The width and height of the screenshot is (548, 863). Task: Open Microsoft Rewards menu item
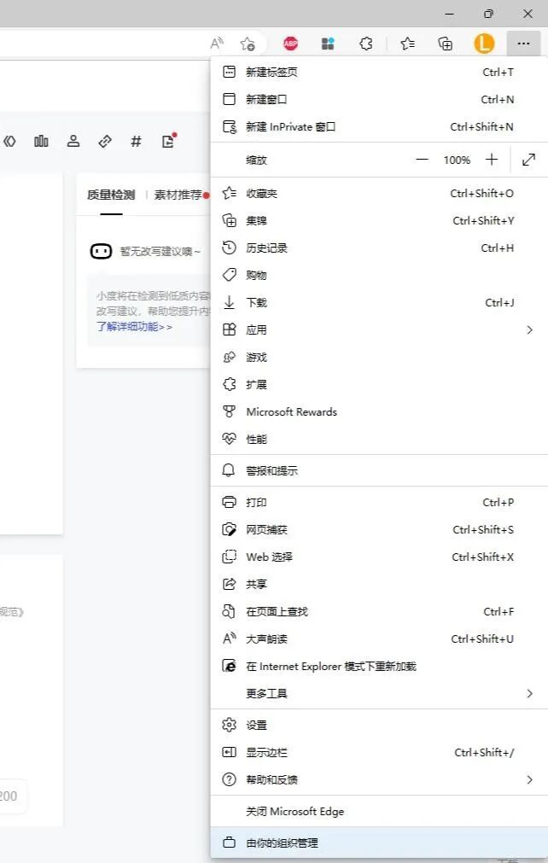click(379, 411)
